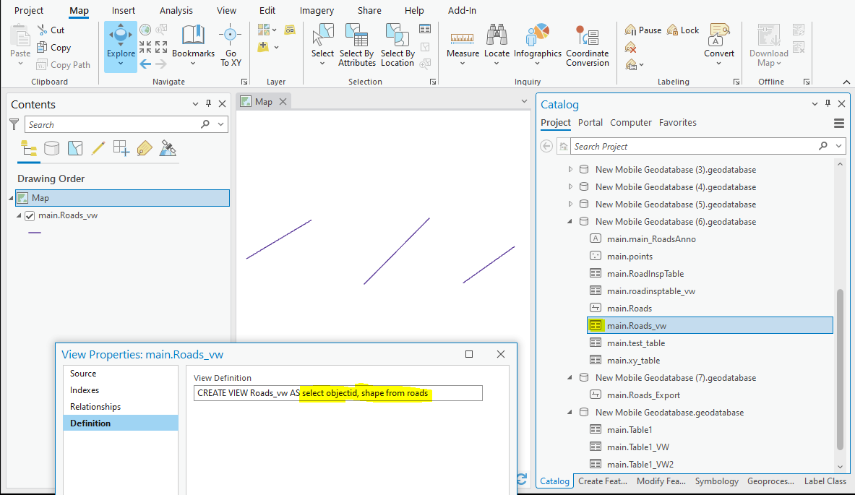Open the Analysis ribbon tab
The image size is (855, 495).
[x=176, y=10]
